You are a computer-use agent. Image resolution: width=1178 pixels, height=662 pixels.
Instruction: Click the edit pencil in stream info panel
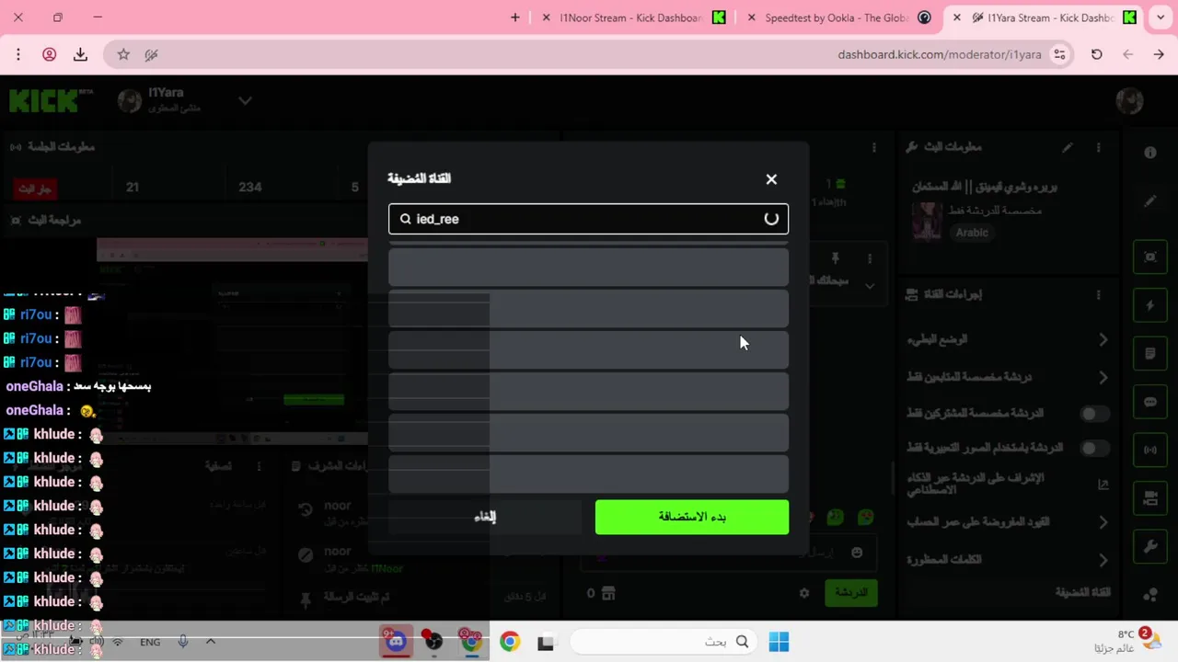click(1068, 147)
